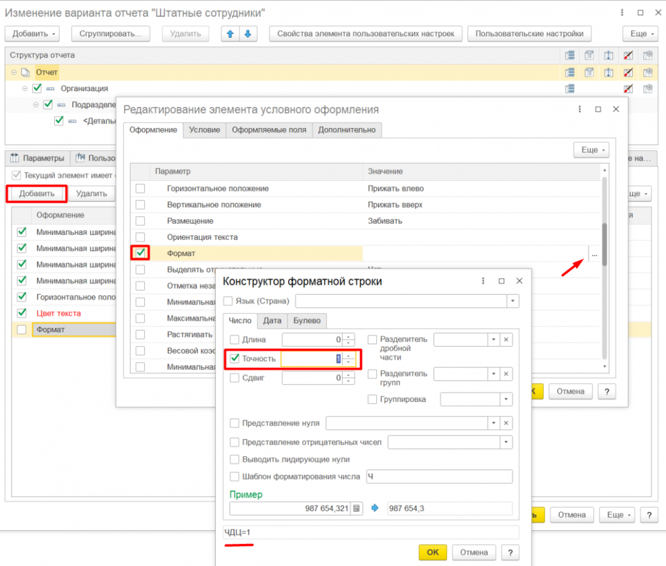Click the three-dots button in Формат row
The width and height of the screenshot is (666, 566).
[594, 254]
